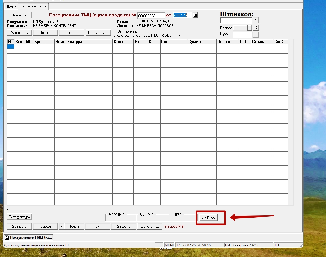Click the Номенклатура column header
326x257 pixels.
pyautogui.click(x=84, y=42)
